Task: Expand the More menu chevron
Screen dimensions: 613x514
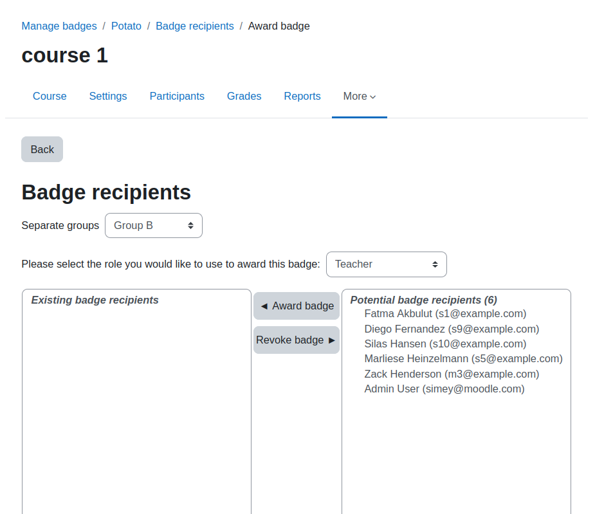Action: point(373,97)
